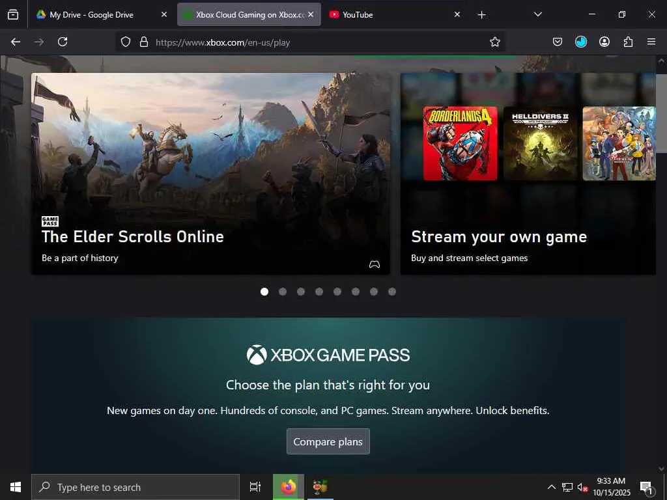The height and width of the screenshot is (500, 667).
Task: Show hidden system tray icons
Action: click(551, 487)
